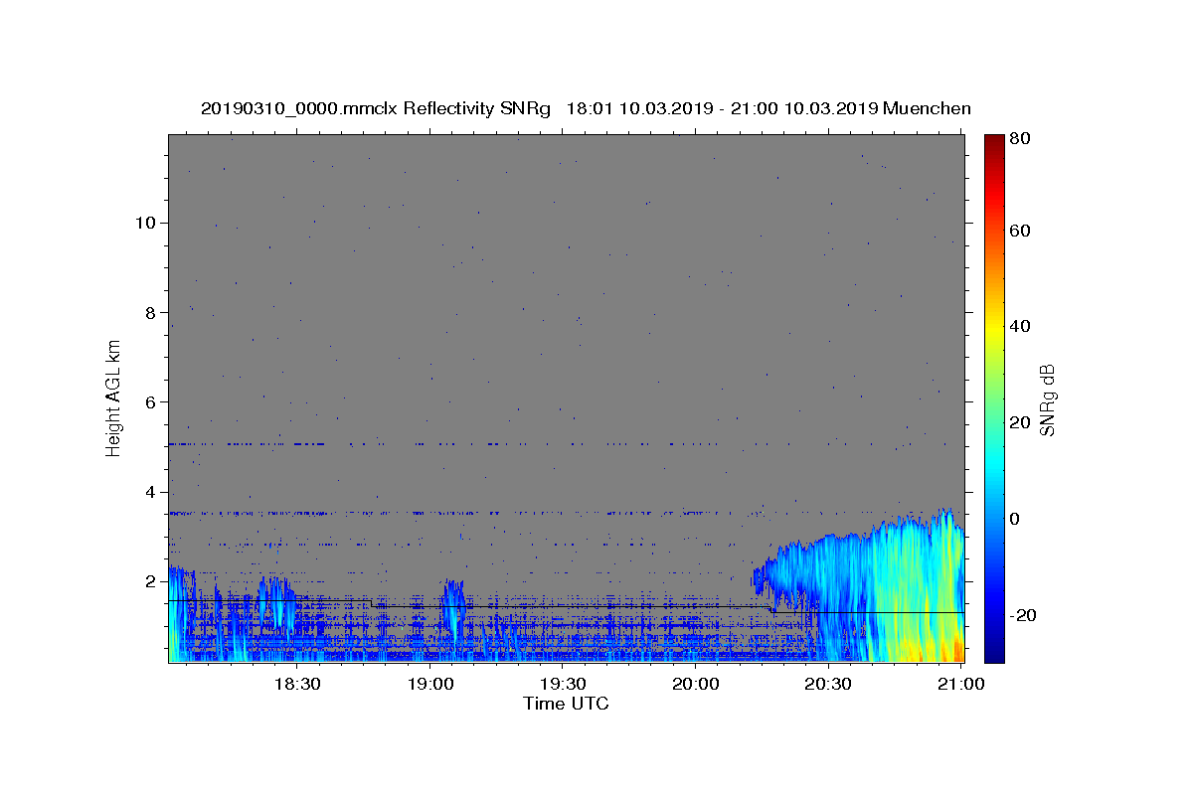Click the yellow band of the colorbar
This screenshot has height=795, width=1193.
[x=994, y=328]
